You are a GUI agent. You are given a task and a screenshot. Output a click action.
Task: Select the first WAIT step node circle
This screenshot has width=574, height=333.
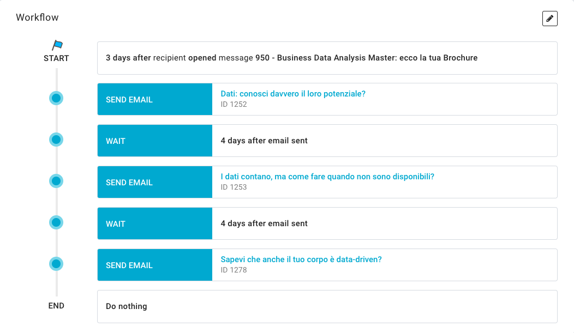(56, 140)
